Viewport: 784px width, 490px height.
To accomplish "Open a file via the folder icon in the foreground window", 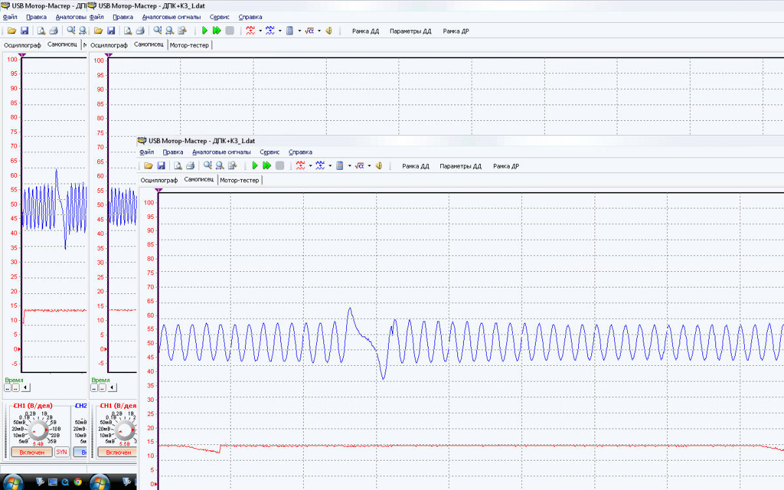I will (x=148, y=166).
